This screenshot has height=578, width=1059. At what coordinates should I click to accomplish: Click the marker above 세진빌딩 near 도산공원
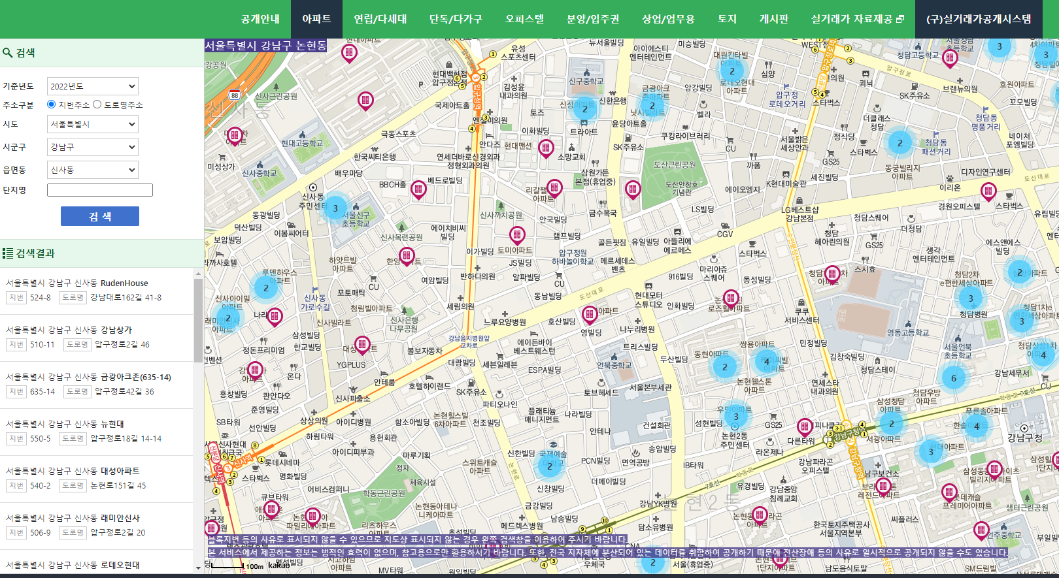[x=632, y=191]
